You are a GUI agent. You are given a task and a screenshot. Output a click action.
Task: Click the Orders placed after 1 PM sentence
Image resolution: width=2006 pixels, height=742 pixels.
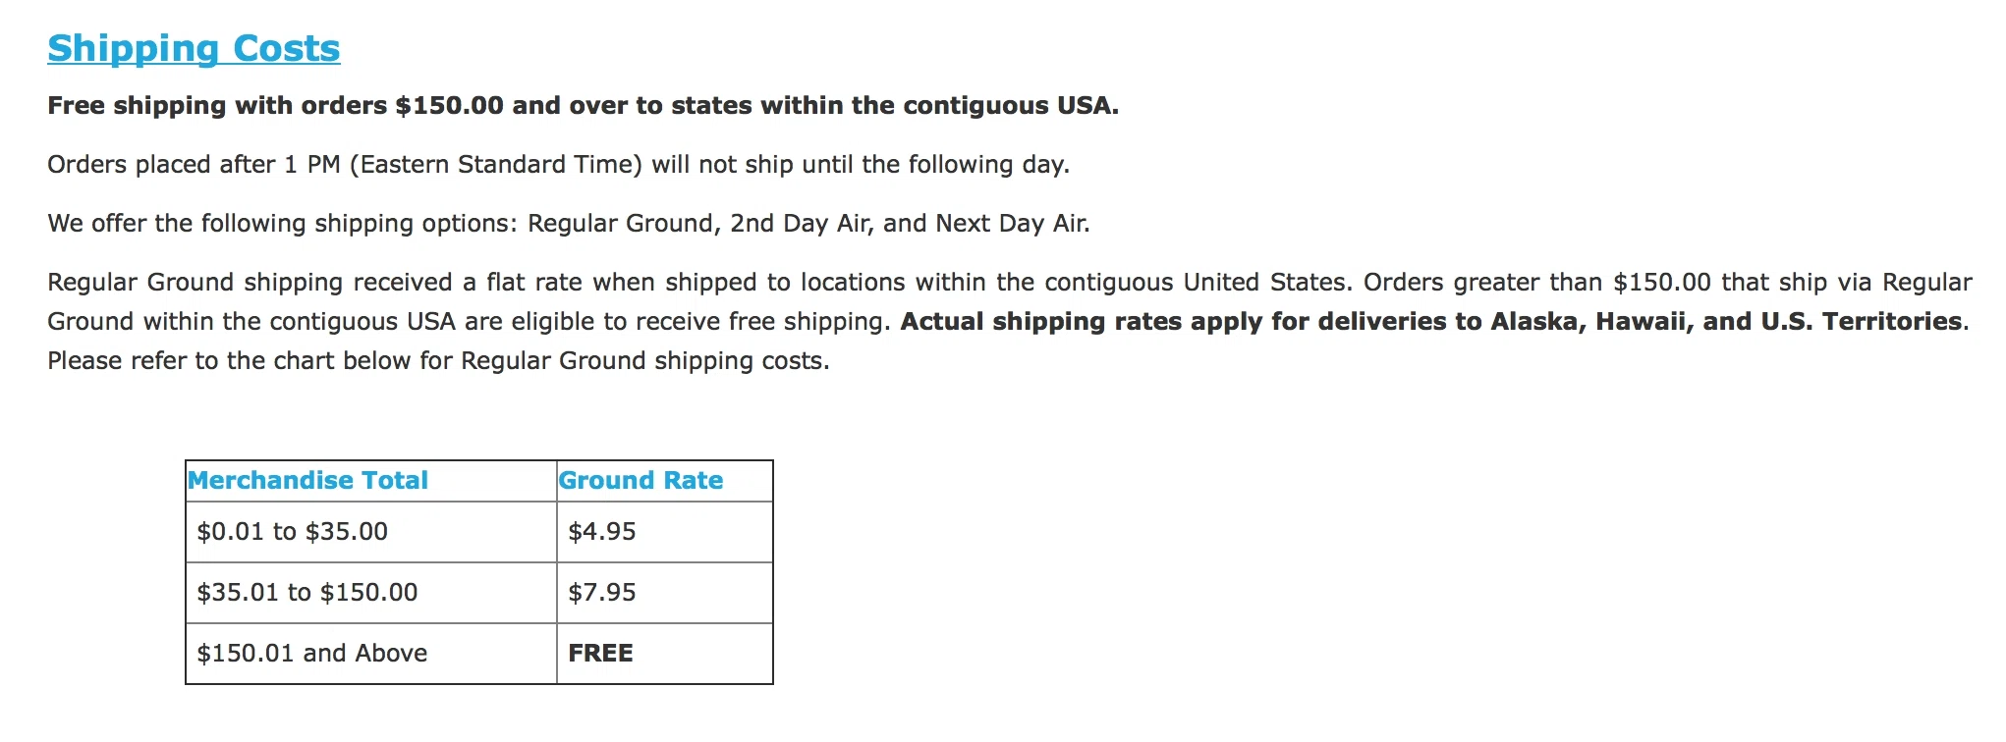[559, 165]
